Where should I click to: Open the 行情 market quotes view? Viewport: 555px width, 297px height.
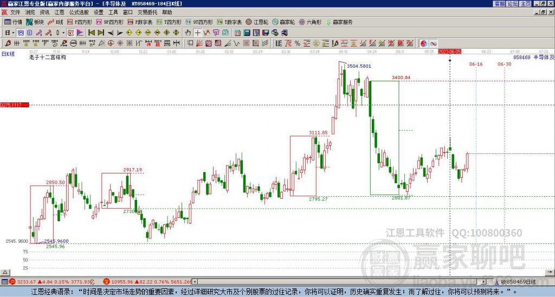(13, 22)
